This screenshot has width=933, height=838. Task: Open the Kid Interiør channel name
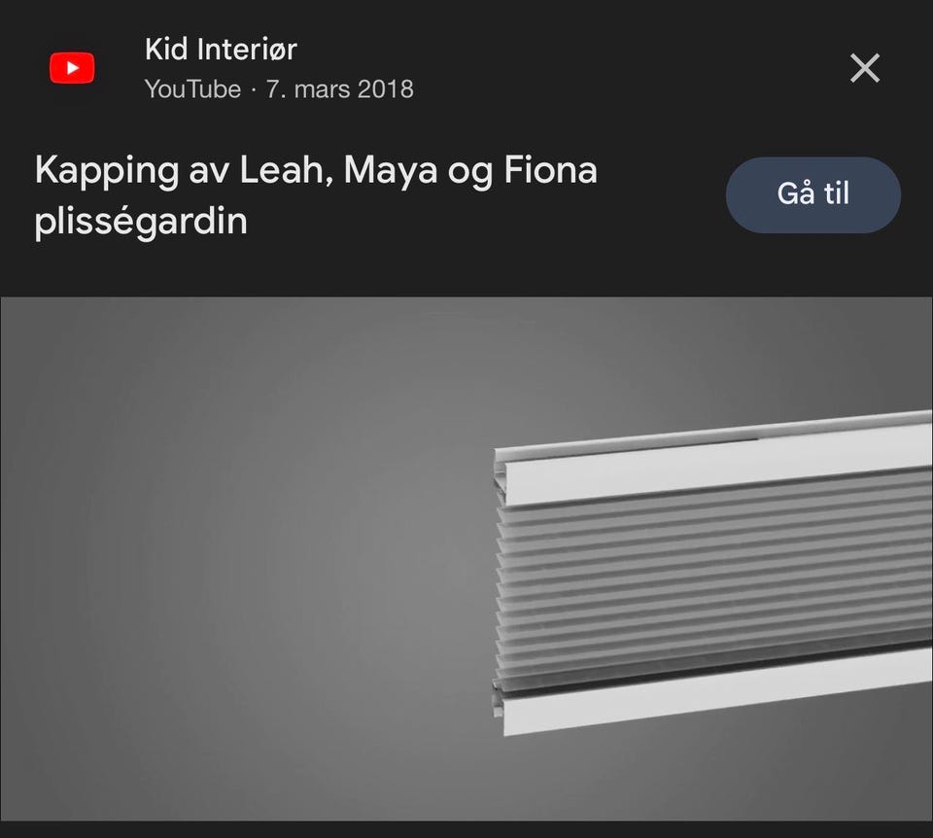pyautogui.click(x=221, y=49)
